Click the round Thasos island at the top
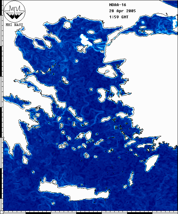 pos(67,25)
